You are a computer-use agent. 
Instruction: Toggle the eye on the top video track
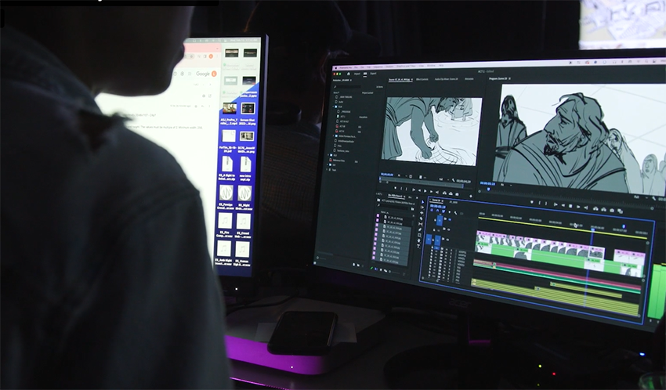point(450,219)
